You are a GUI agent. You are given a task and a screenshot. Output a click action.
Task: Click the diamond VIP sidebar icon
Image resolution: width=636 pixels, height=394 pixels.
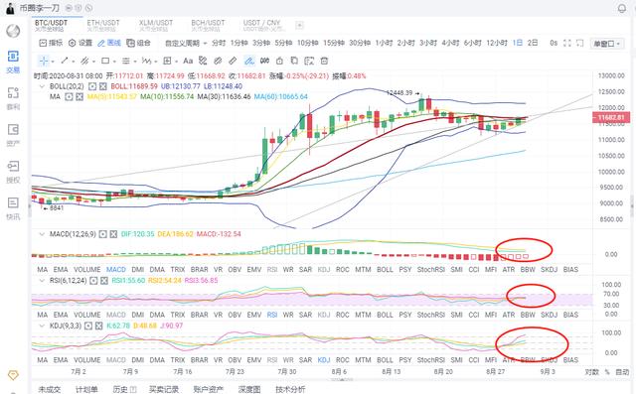pyautogui.click(x=13, y=375)
